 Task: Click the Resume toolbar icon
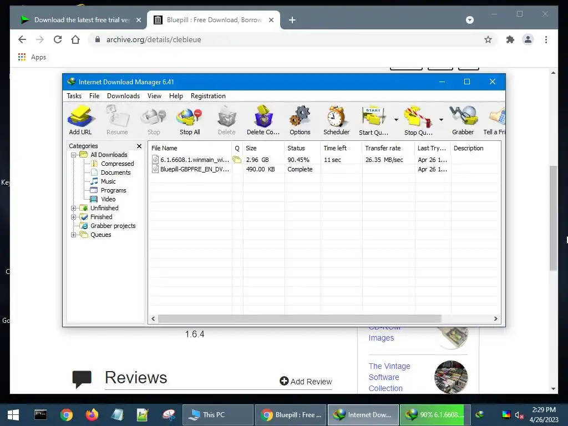pos(117,120)
